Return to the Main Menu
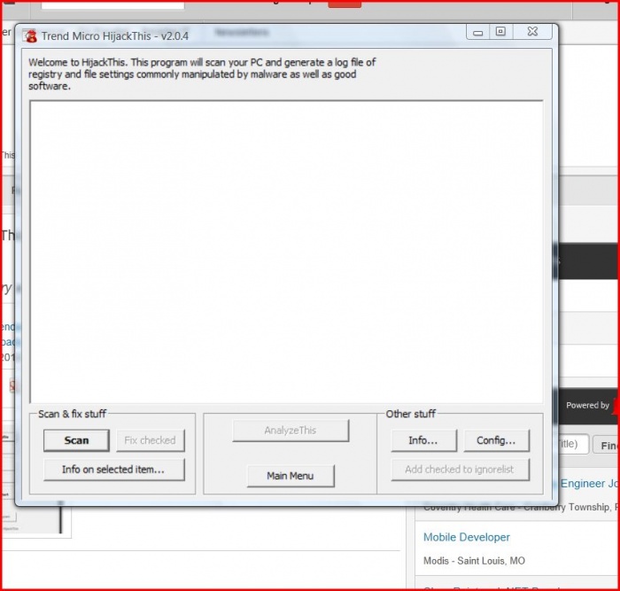The height and width of the screenshot is (591, 620). pos(291,476)
